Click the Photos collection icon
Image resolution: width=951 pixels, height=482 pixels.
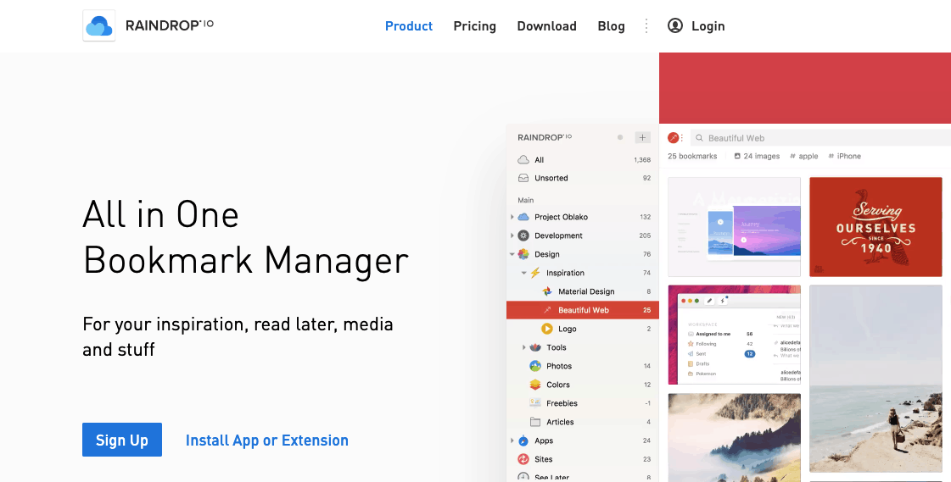tap(535, 366)
